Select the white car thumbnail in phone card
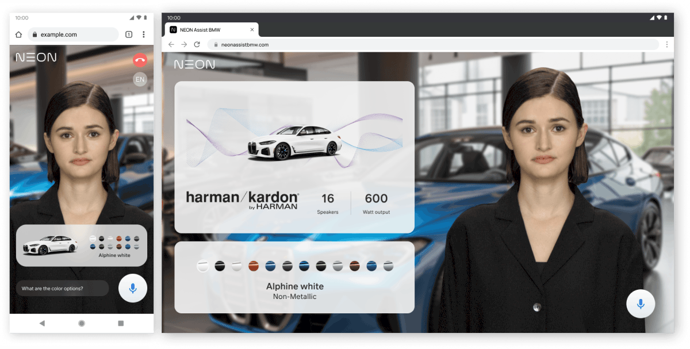Viewport: 690px width, 349px height. tap(50, 244)
